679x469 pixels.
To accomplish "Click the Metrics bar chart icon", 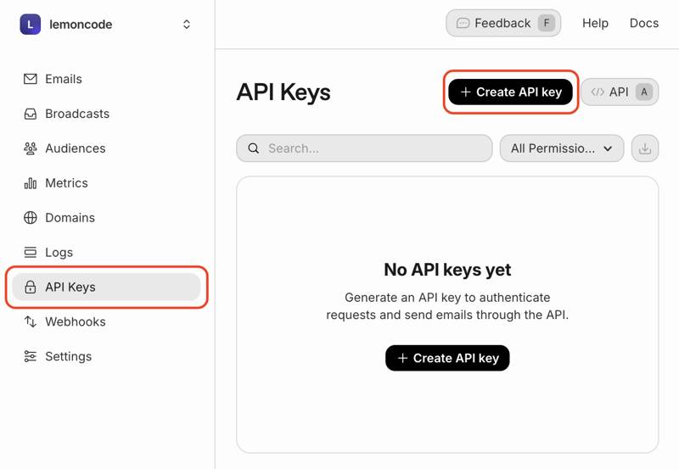I will coord(31,183).
